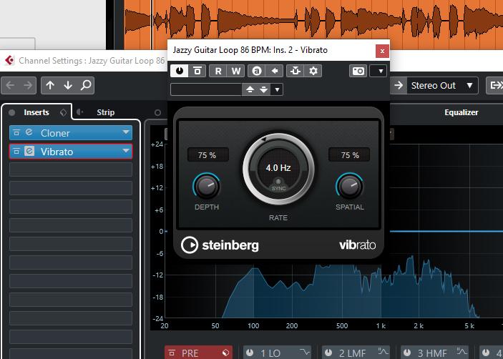This screenshot has width=503, height=359.
Task: Enable Read automation (R) for Vibrato
Action: [x=218, y=71]
